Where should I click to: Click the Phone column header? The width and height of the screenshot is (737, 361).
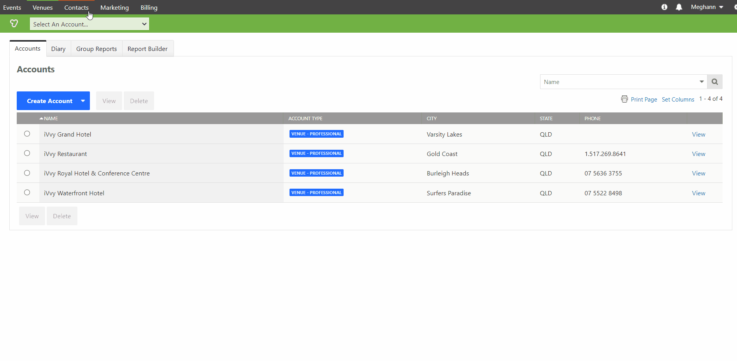593,118
